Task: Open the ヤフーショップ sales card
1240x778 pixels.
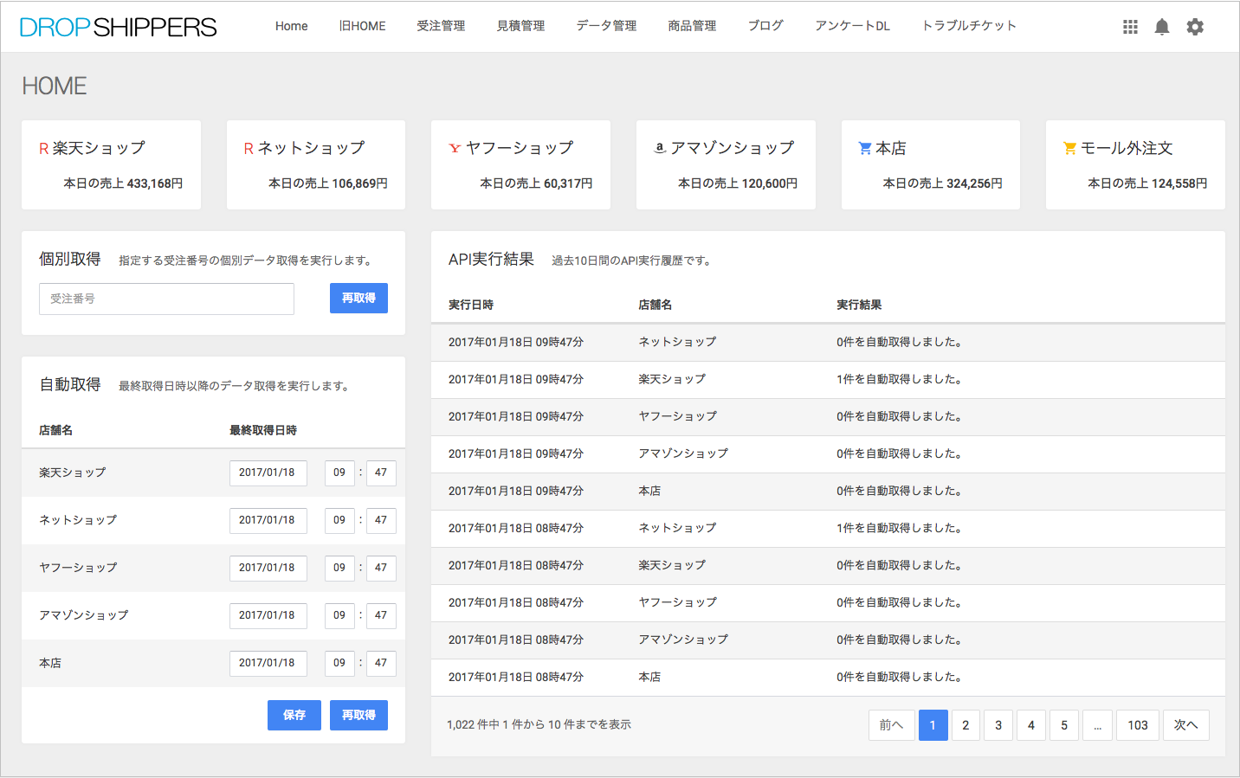Action: point(520,165)
